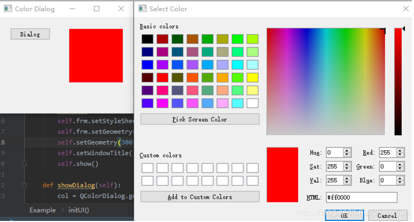This screenshot has height=222, width=414.
Task: Click the Red input field
Action: pyautogui.click(x=388, y=152)
